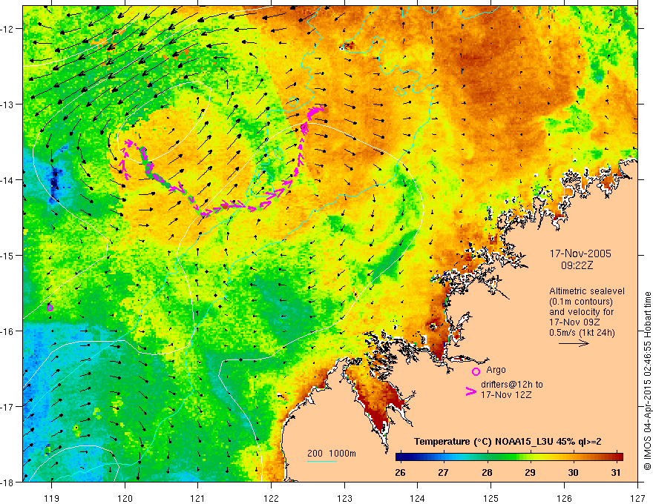Click the longitude axis label 127
Image resolution: width=653 pixels, height=504 pixels.
(637, 498)
